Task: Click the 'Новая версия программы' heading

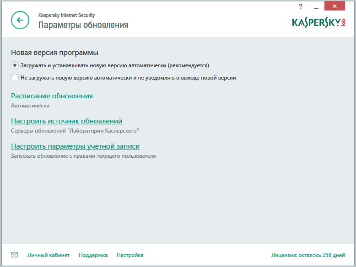Action: click(54, 53)
